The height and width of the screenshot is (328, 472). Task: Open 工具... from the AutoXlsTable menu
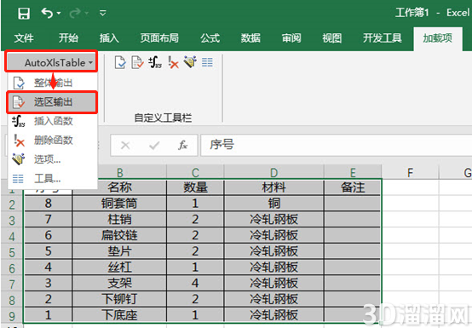pyautogui.click(x=53, y=178)
